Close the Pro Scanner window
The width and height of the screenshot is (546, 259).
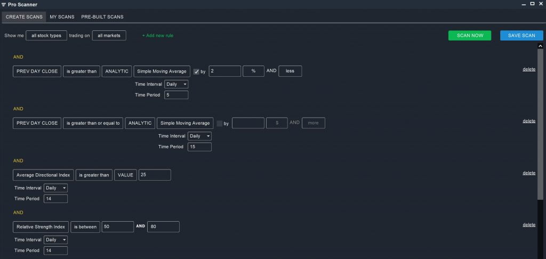pyautogui.click(x=541, y=4)
